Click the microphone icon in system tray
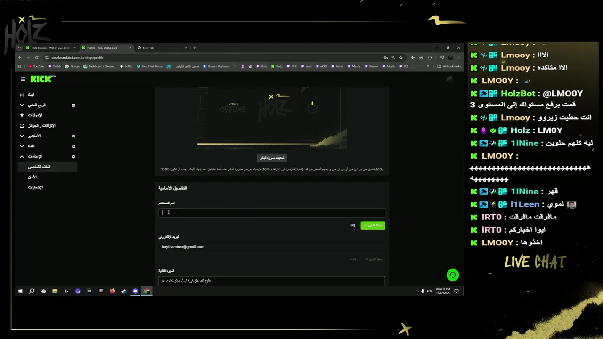This screenshot has width=603, height=339. pos(423,291)
